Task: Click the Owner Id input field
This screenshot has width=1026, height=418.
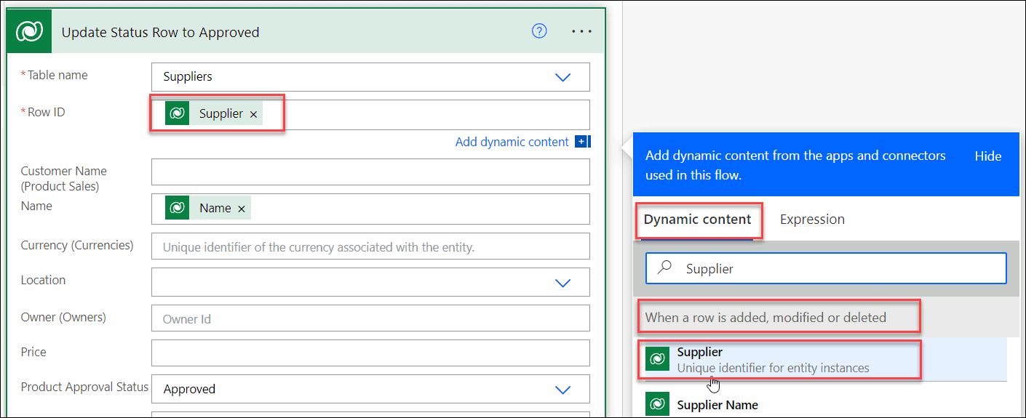Action: [370, 318]
